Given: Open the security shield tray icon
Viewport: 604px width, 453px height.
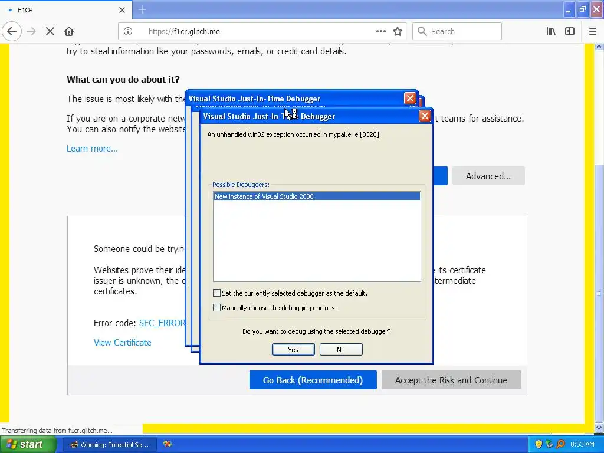Looking at the screenshot, I should pos(539,445).
